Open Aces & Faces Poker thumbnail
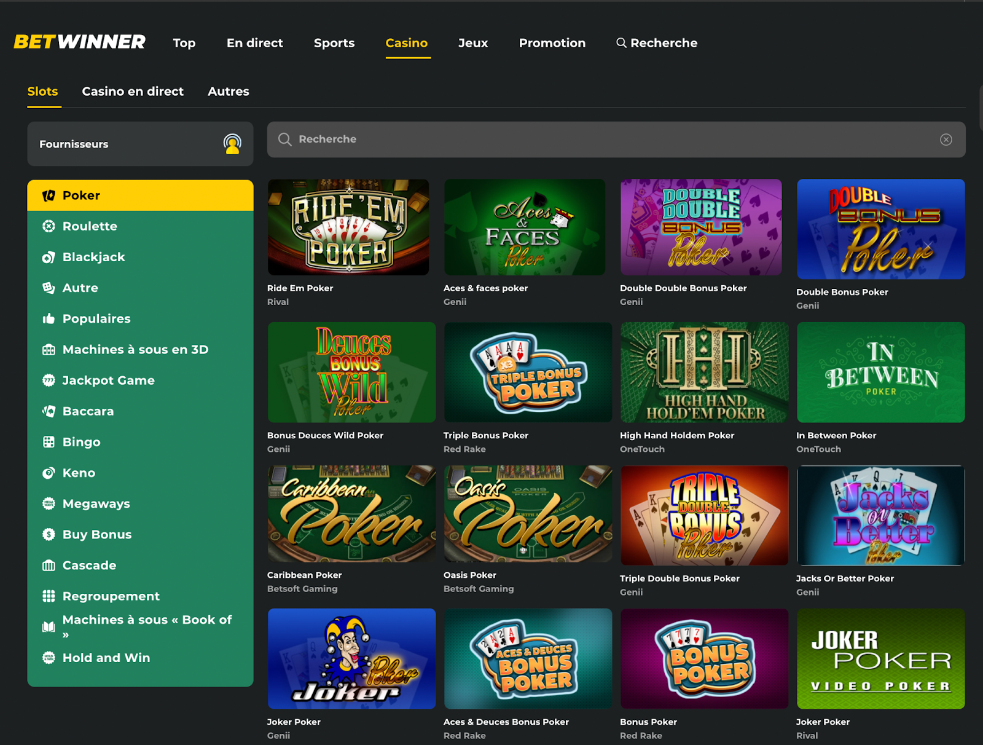 click(x=525, y=227)
